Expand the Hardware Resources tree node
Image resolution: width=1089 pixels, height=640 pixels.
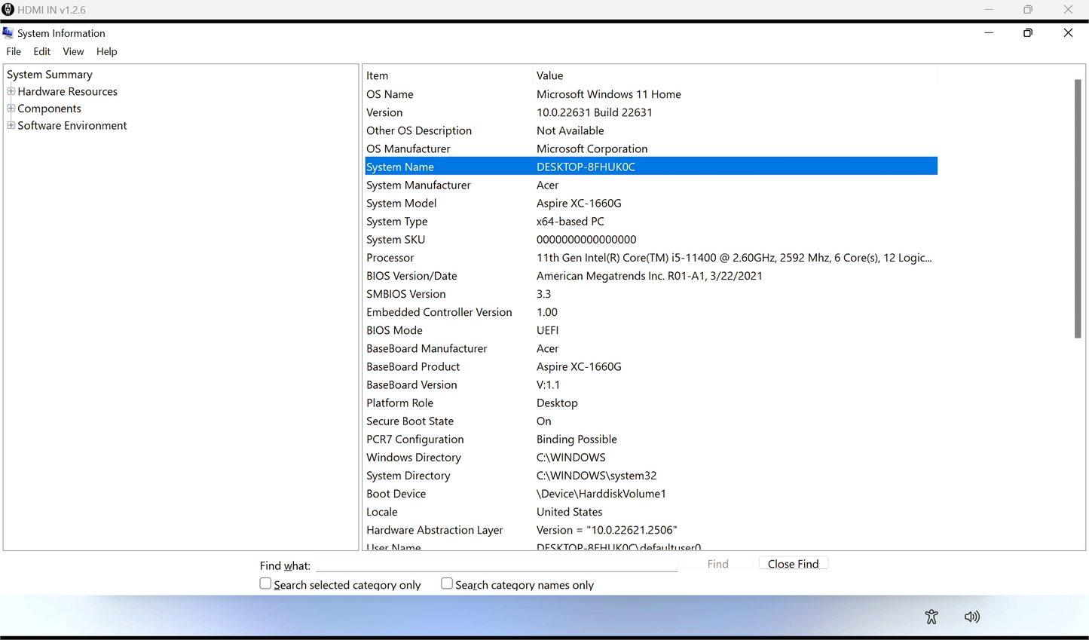click(11, 91)
